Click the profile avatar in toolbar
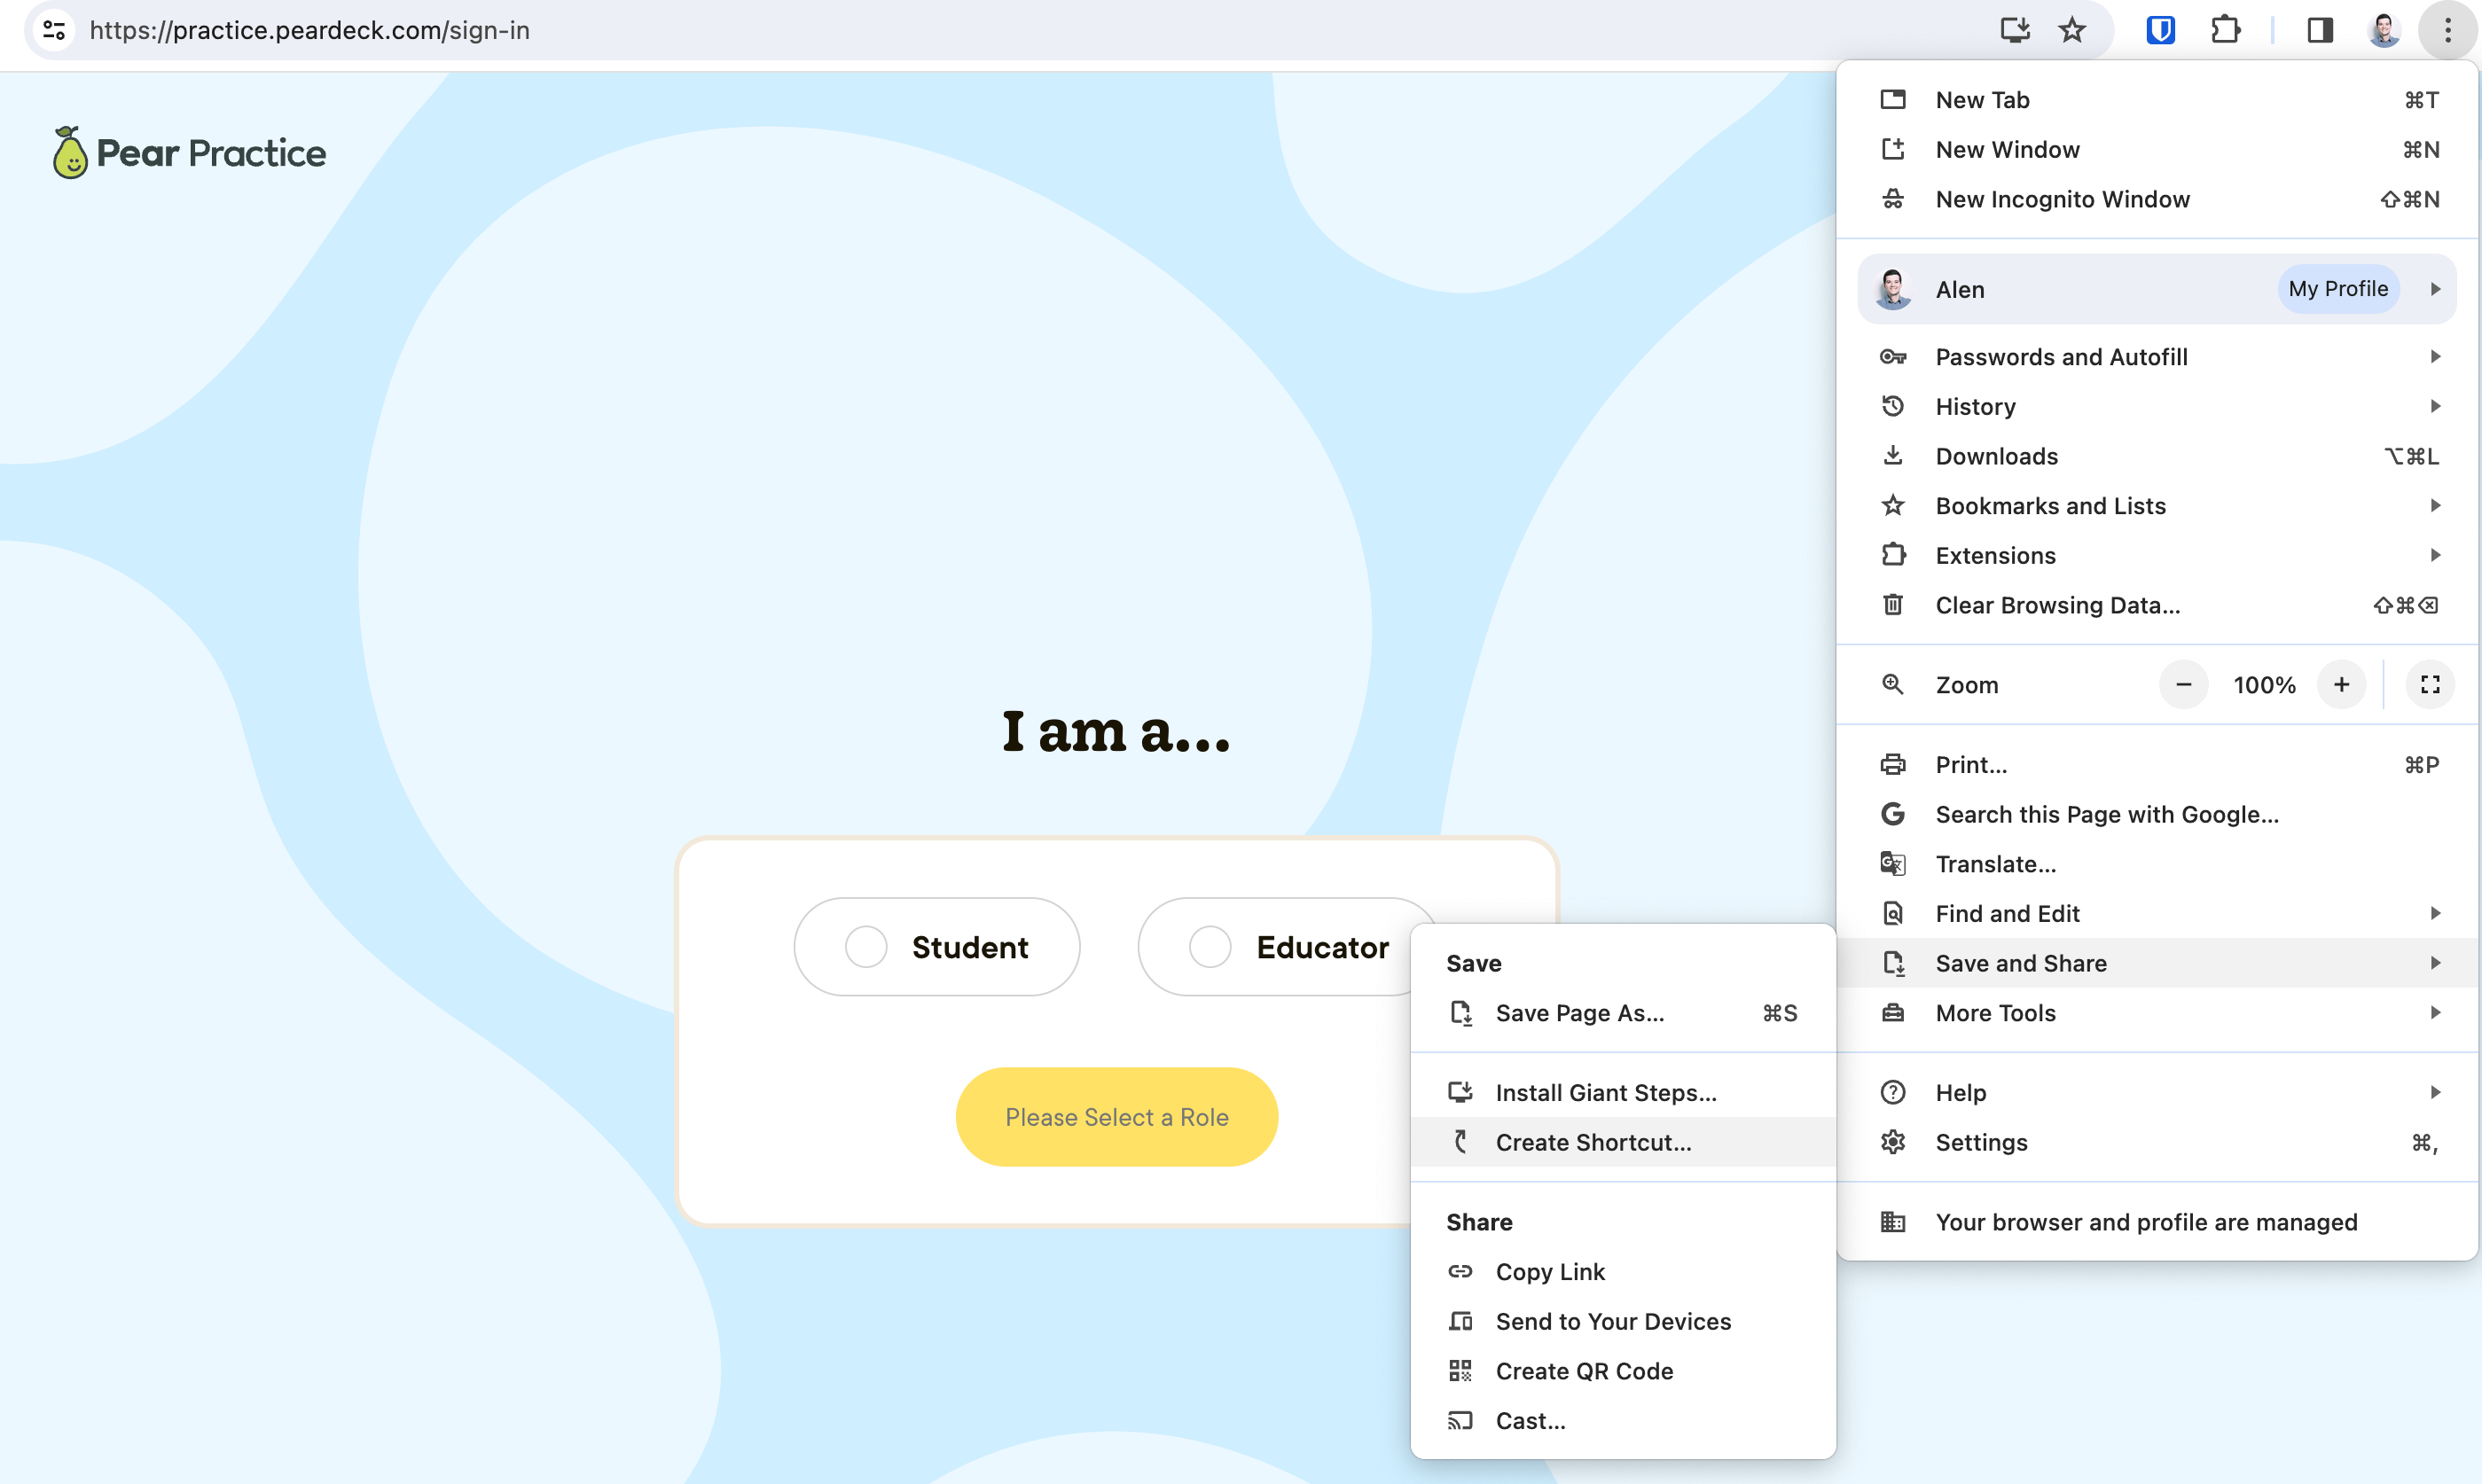 pos(2385,30)
